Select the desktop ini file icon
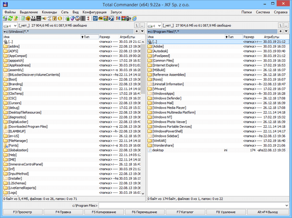Viewport: 292px width, 218px height. pyautogui.click(x=150, y=150)
